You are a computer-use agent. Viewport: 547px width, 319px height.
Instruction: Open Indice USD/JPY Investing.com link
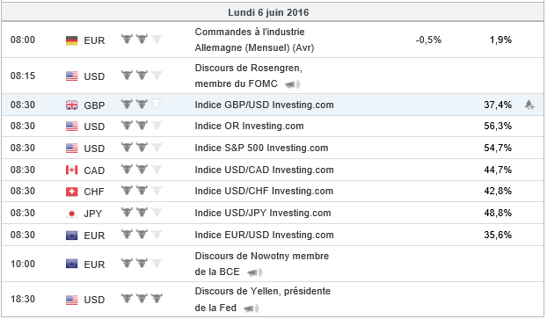coord(263,213)
